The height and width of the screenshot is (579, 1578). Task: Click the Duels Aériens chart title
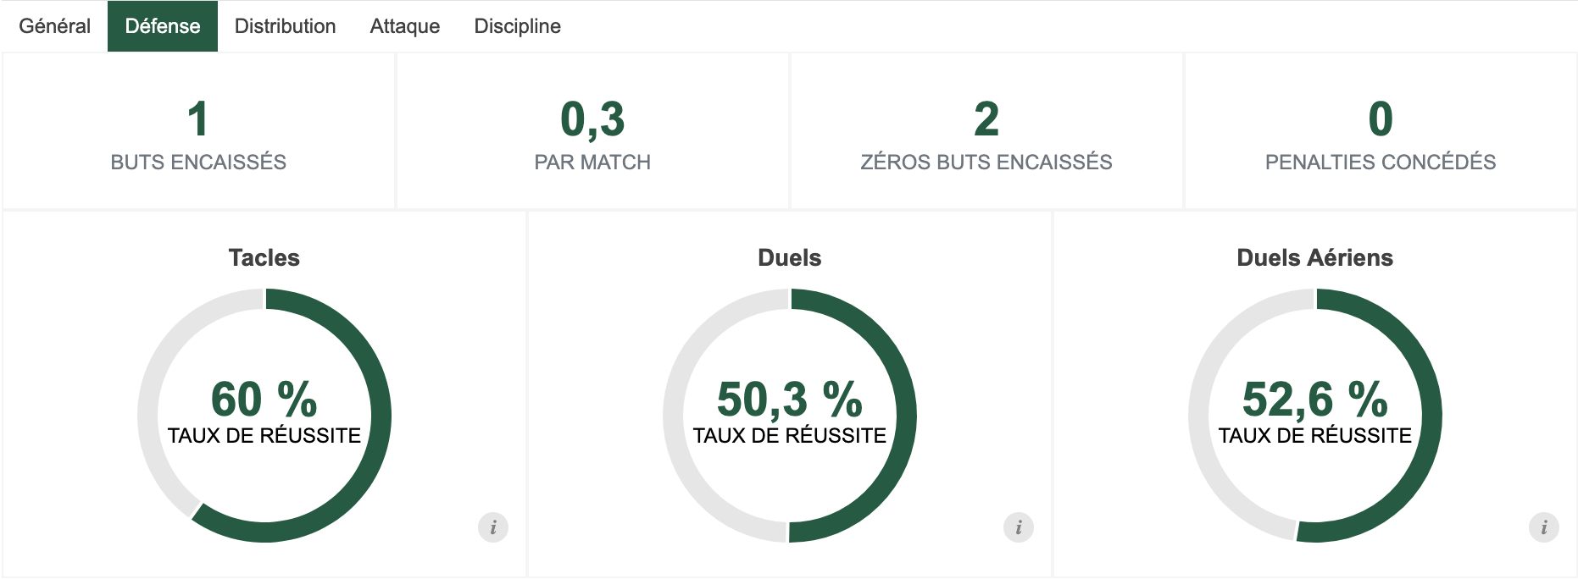point(1315,258)
